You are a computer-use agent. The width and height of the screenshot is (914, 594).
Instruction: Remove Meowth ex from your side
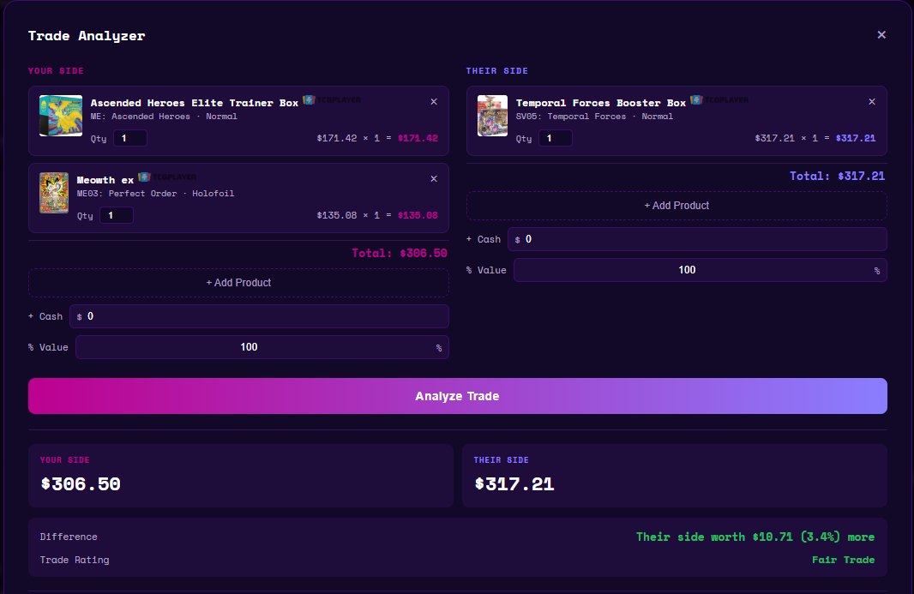tap(434, 179)
